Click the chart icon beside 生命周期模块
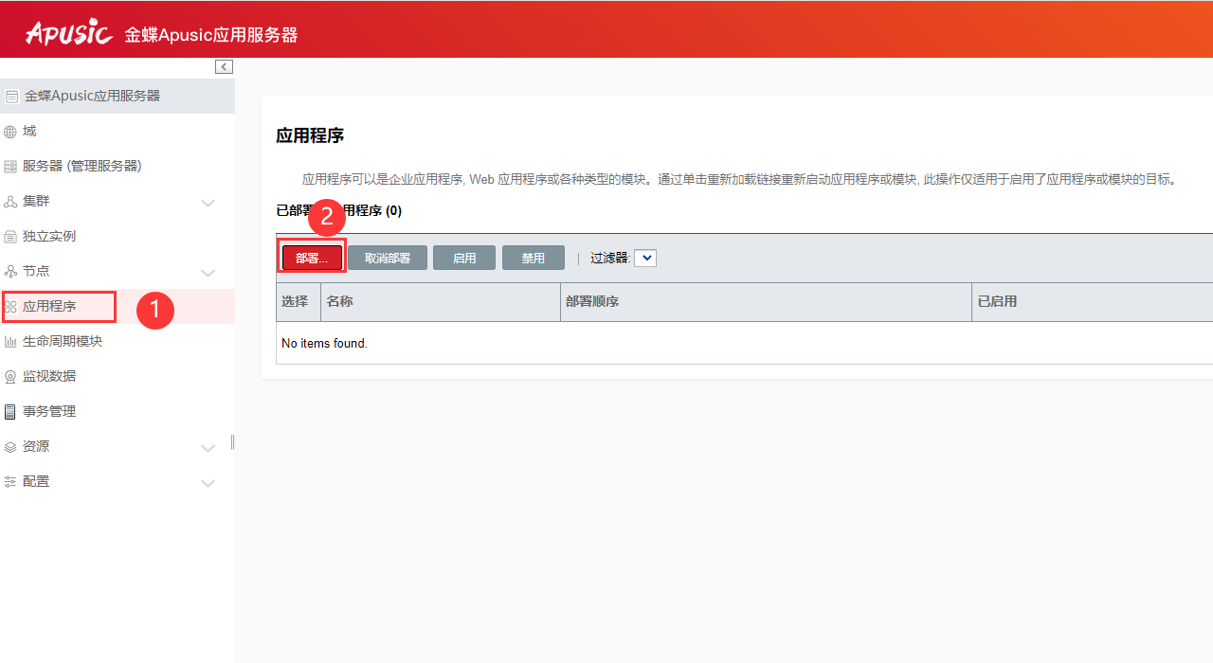This screenshot has width=1213, height=663. click(11, 342)
